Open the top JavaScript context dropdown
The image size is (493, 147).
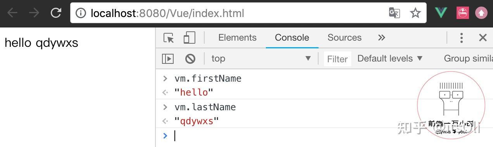pos(261,58)
